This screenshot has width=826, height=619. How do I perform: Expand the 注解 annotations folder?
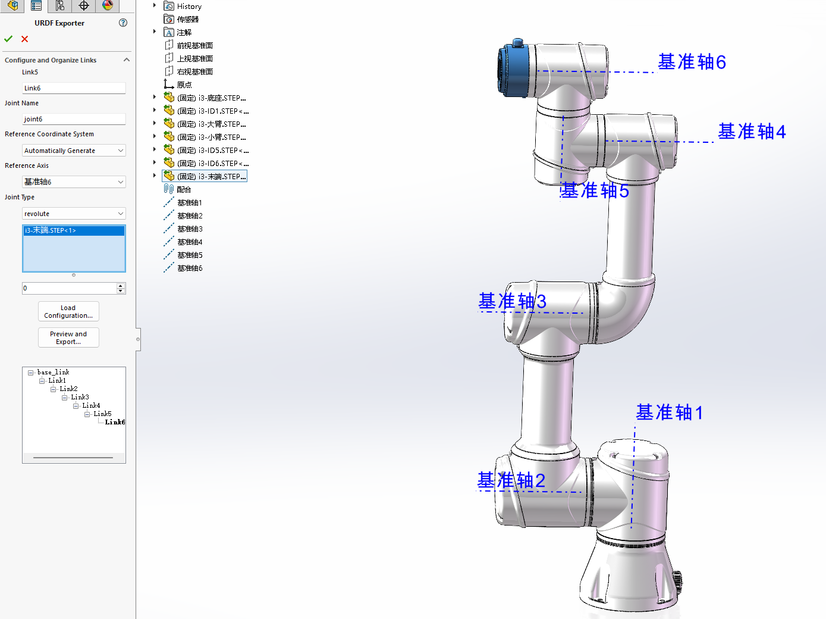155,32
